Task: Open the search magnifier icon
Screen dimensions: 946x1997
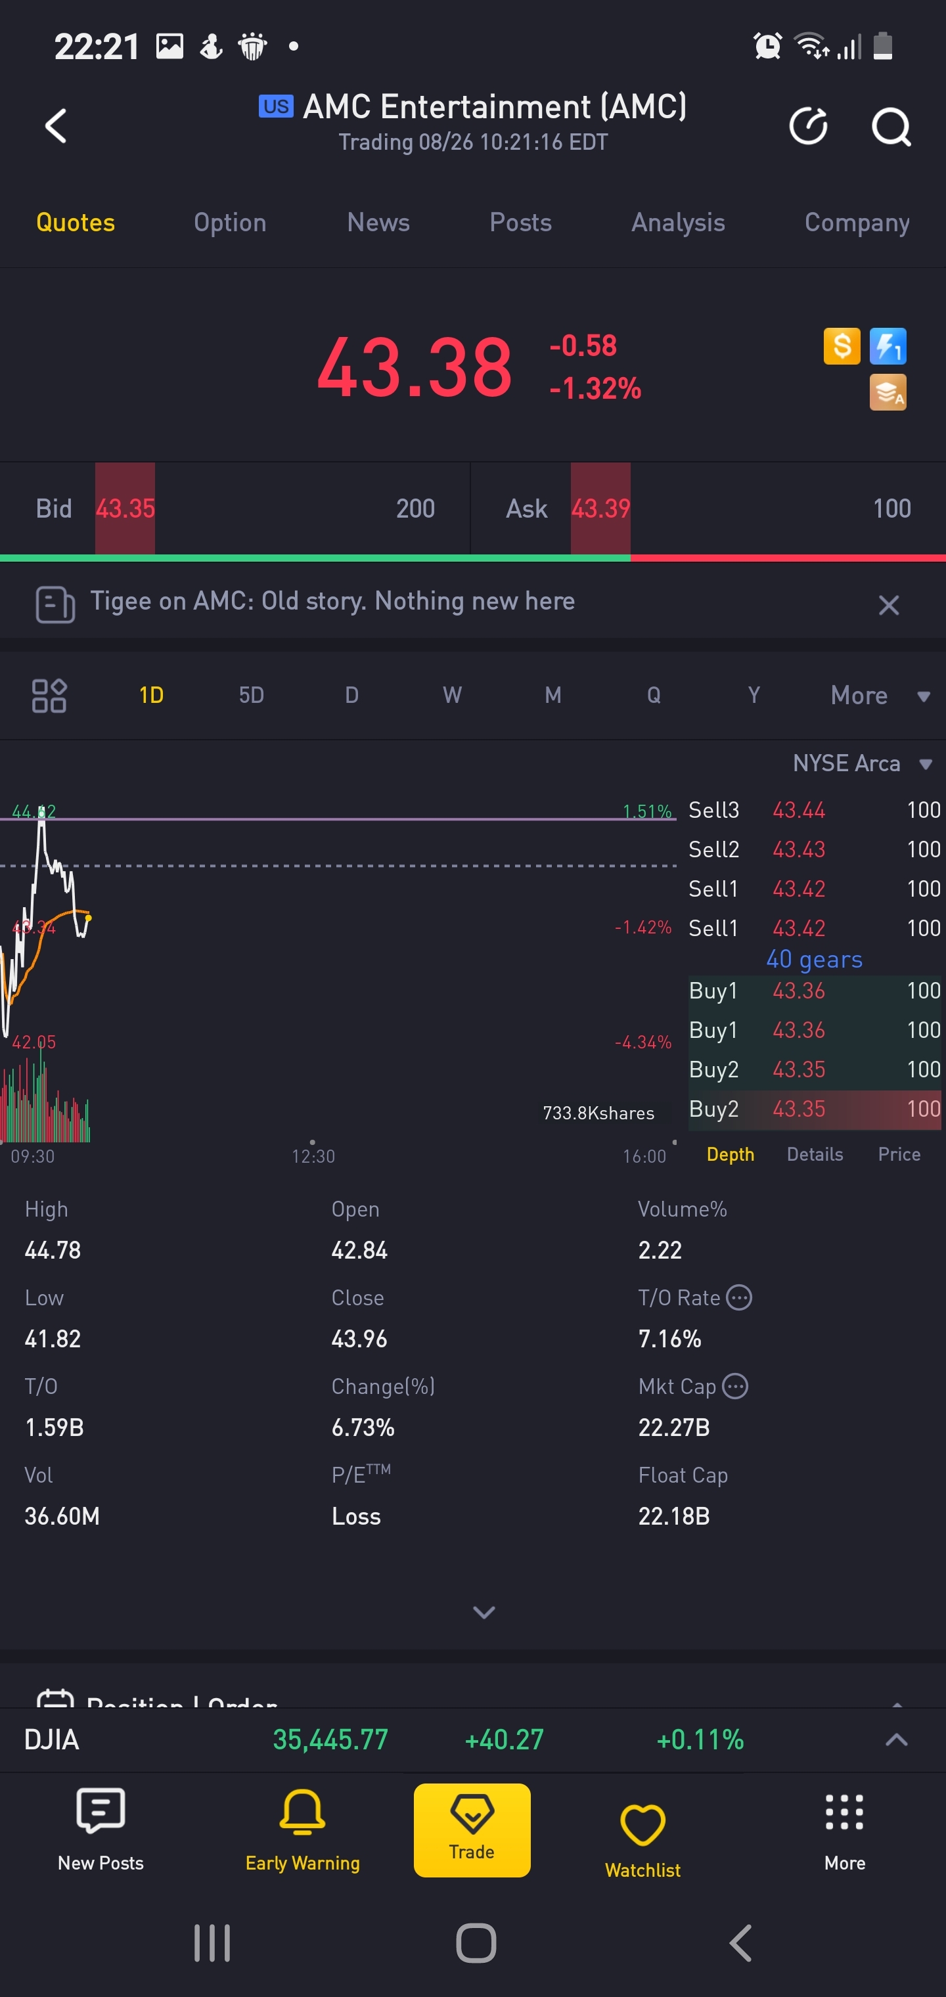Action: (890, 127)
